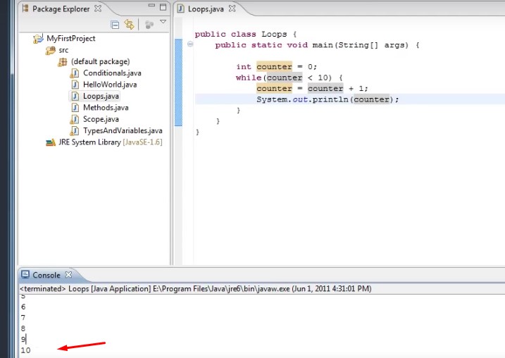This screenshot has height=358, width=505.
Task: Collapse the main method fold marker
Action: (x=190, y=44)
